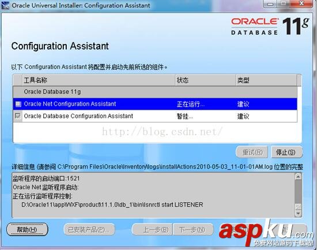Click the 状态 column header
The height and width of the screenshot is (250, 317).
[206, 80]
